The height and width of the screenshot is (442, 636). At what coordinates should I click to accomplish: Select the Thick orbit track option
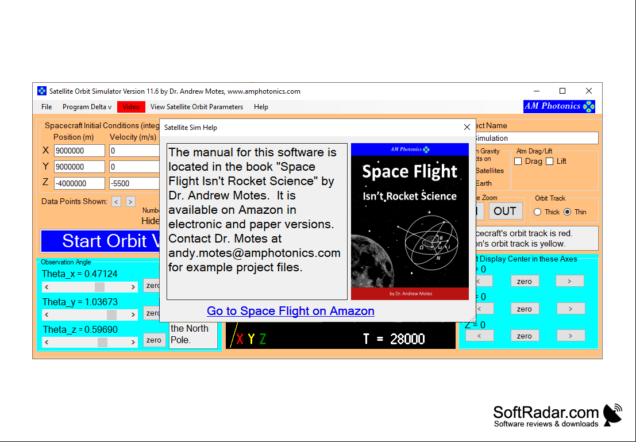537,212
